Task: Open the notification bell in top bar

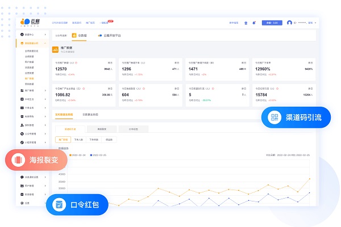Action: 254,23
